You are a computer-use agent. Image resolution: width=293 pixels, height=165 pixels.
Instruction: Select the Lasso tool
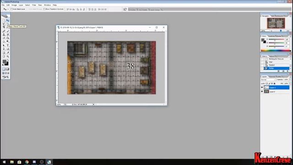coord(4,24)
